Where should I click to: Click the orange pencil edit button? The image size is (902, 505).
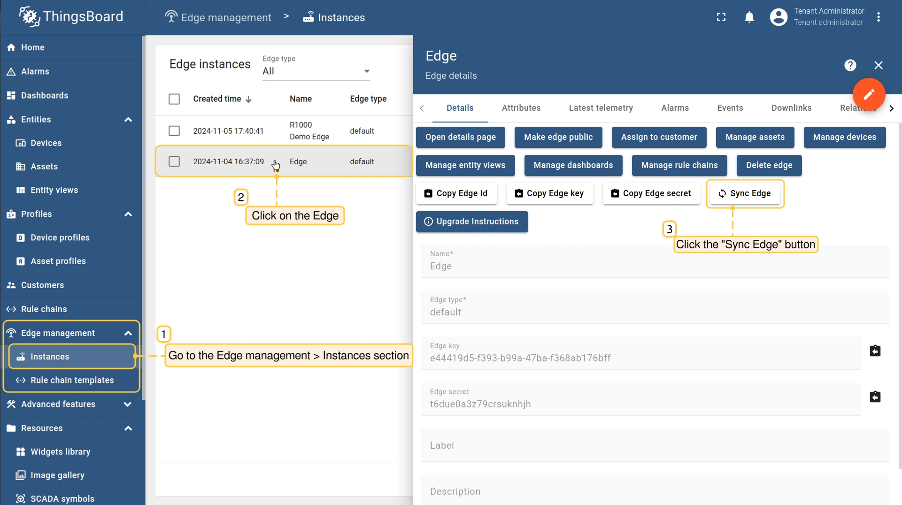pos(869,94)
